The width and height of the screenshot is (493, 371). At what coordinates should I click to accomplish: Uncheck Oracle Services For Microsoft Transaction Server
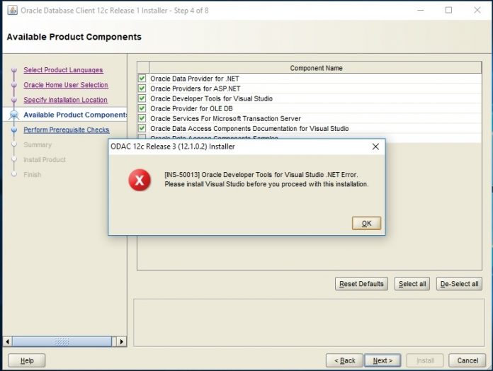click(142, 118)
